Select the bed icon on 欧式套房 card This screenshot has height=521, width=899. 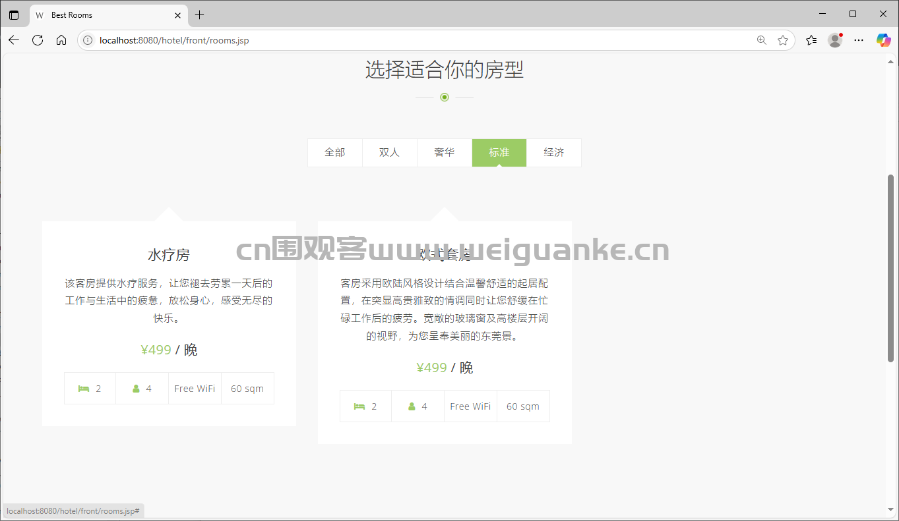pos(360,406)
